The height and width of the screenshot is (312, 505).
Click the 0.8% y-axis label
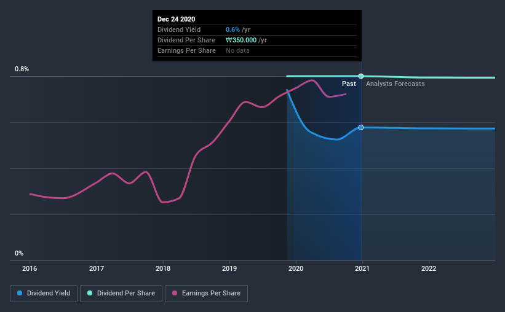[x=22, y=69]
